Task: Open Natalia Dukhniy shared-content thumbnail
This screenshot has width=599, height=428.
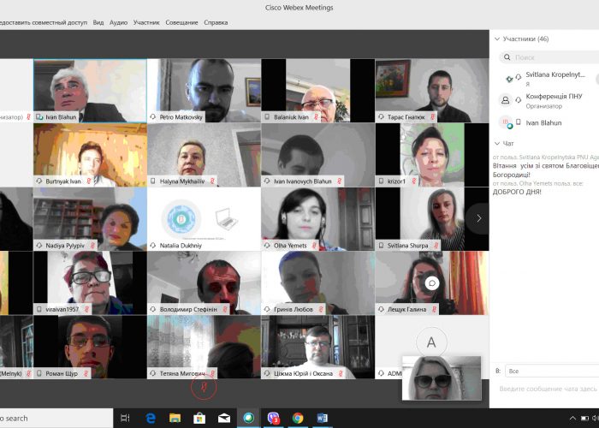Action: pyautogui.click(x=204, y=219)
